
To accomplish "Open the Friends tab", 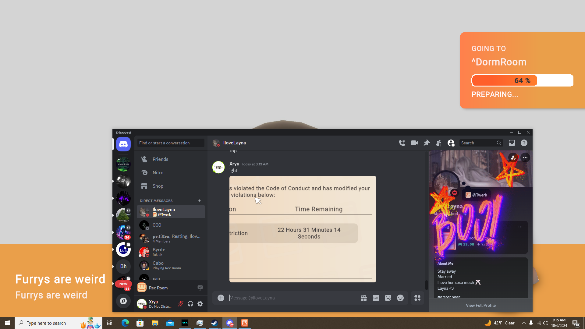I will 160,159.
